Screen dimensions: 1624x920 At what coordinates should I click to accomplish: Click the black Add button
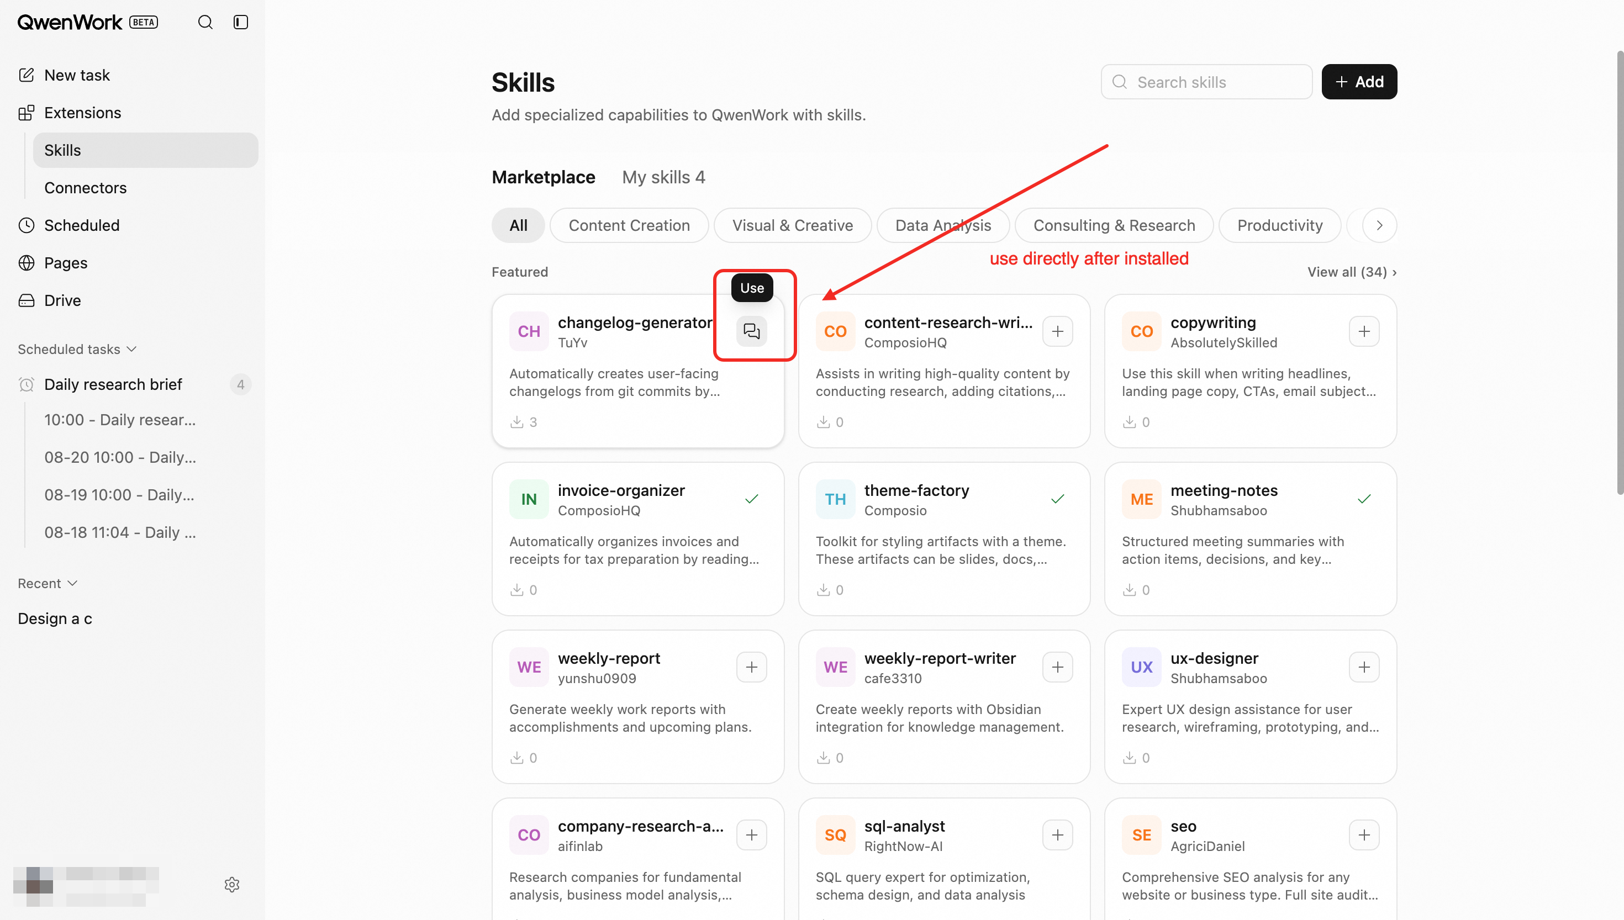1359,82
